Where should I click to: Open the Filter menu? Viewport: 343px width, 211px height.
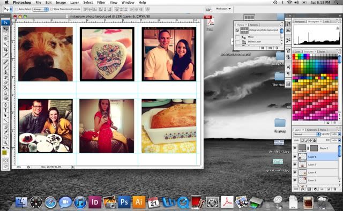coord(101,2)
